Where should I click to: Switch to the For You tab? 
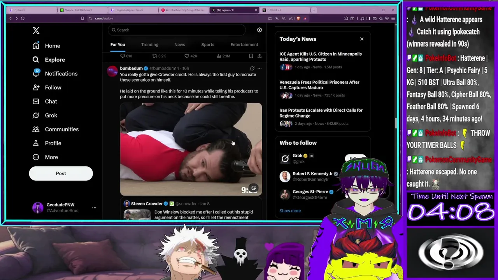pyautogui.click(x=117, y=45)
